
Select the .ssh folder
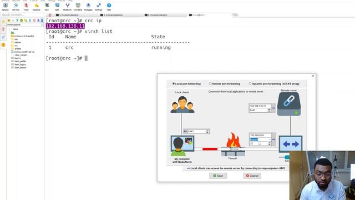(14, 39)
